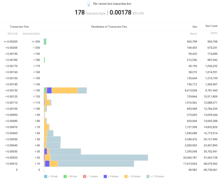Viewport: 221px width, 181px height.
Task: Click the green '< 30 min' legend swatch
Action: pos(65,177)
